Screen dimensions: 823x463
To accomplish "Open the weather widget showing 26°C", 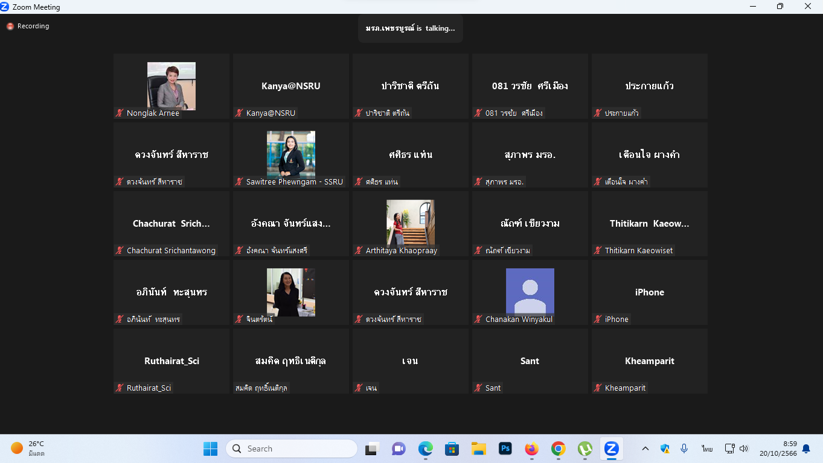I will pos(28,449).
